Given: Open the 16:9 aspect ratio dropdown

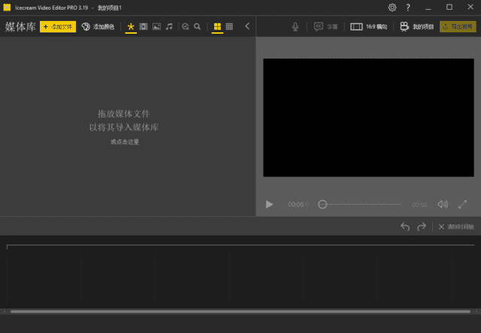Looking at the screenshot, I should [368, 26].
